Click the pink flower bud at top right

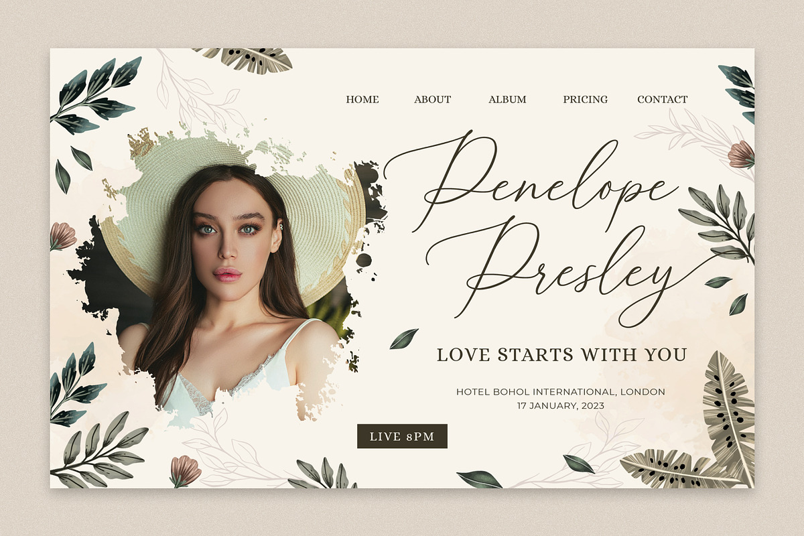pos(740,155)
